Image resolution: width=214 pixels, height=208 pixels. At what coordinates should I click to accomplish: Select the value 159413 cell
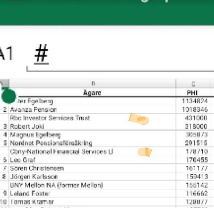click(193, 177)
